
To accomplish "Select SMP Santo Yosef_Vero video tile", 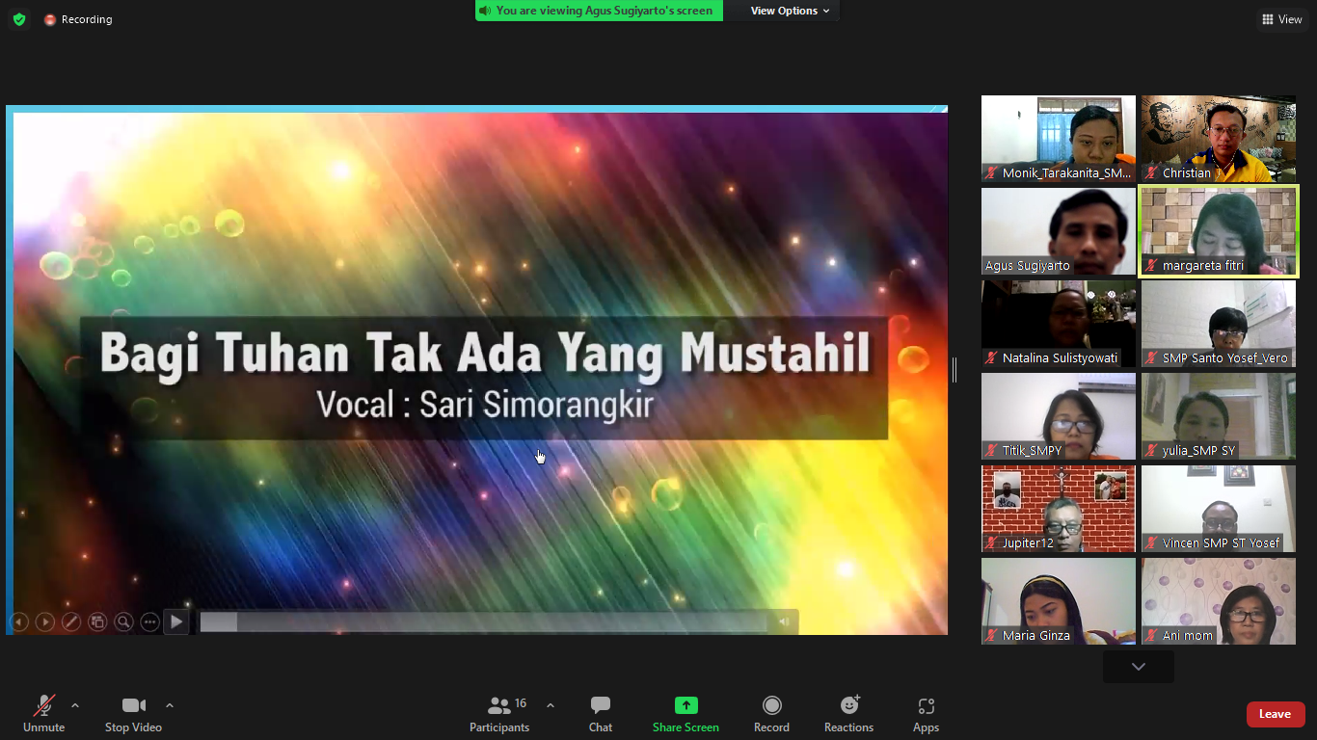I will 1219,324.
